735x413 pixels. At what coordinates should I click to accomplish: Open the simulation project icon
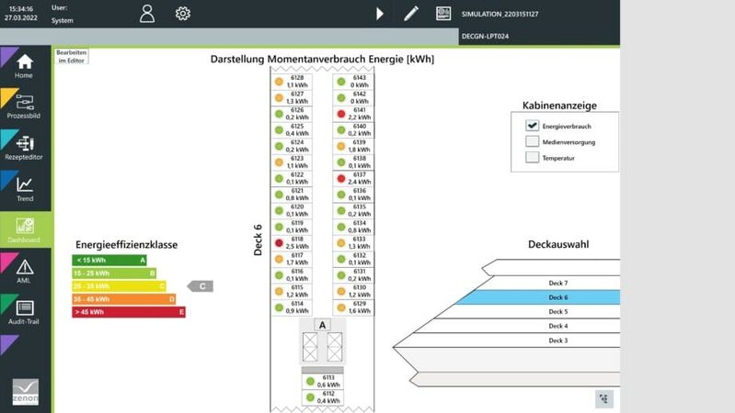443,13
